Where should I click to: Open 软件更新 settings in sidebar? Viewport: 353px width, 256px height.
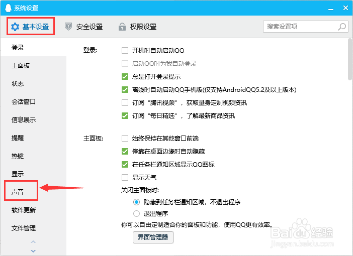(x=33, y=210)
